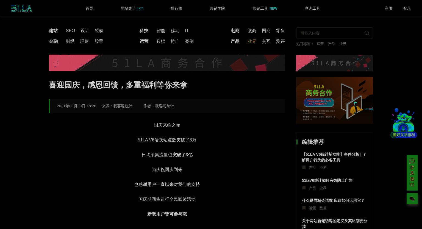Go to 排行榜 in the navigation

tap(176, 8)
